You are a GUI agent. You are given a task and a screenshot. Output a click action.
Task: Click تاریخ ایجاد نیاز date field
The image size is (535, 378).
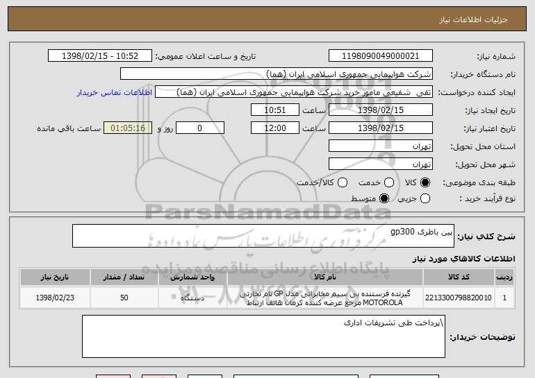coord(381,110)
